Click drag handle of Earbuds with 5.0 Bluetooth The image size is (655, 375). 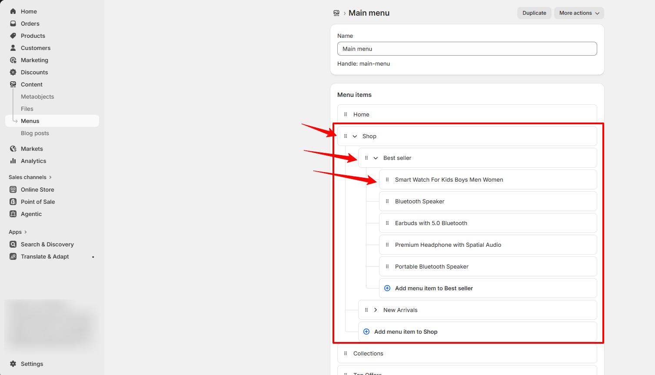click(x=387, y=223)
